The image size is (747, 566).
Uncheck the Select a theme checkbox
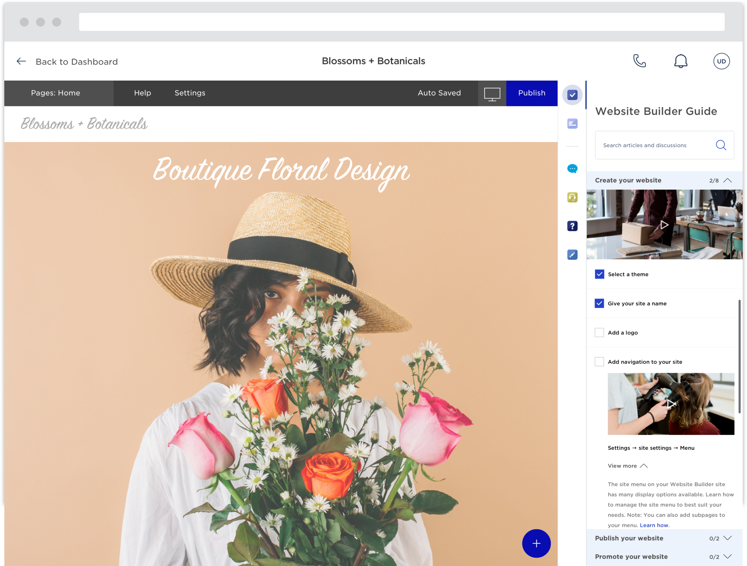[599, 274]
